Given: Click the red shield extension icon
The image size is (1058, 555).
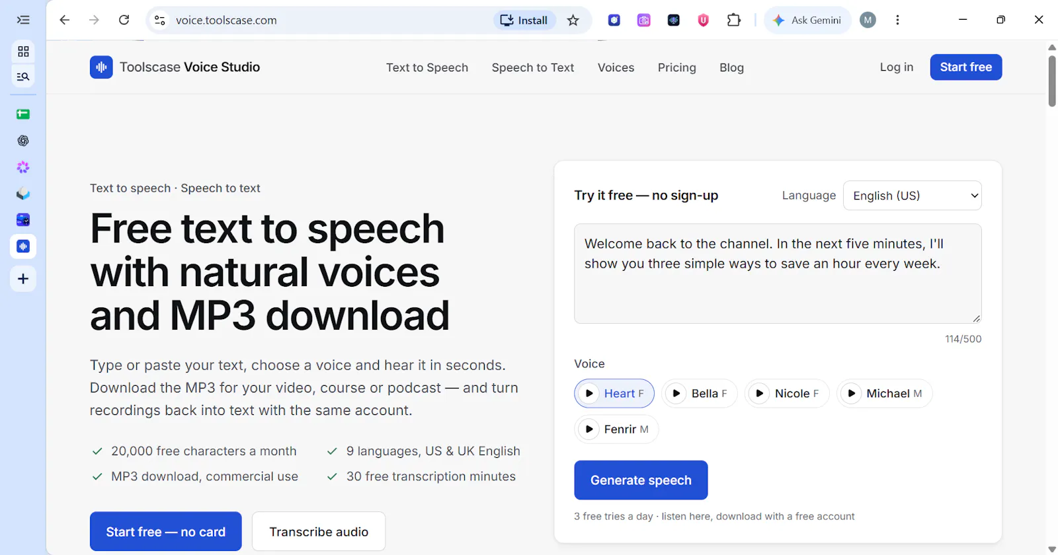Looking at the screenshot, I should click(x=703, y=20).
